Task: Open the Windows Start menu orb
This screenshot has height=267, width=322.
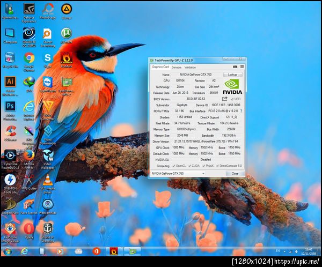Action: click(8, 251)
